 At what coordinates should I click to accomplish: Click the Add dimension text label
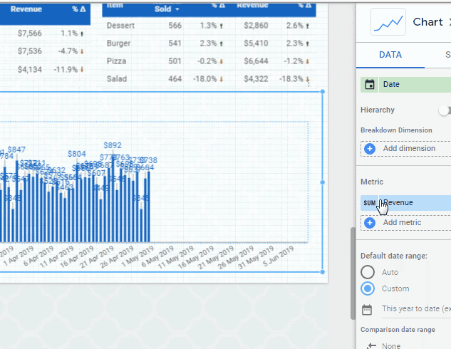click(x=409, y=149)
